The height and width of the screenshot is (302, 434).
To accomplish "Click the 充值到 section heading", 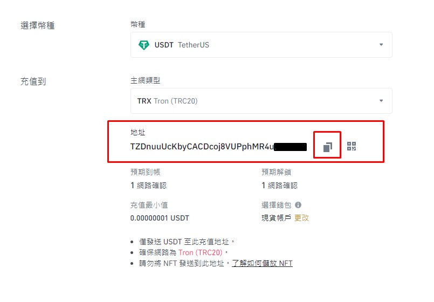I will (x=33, y=81).
